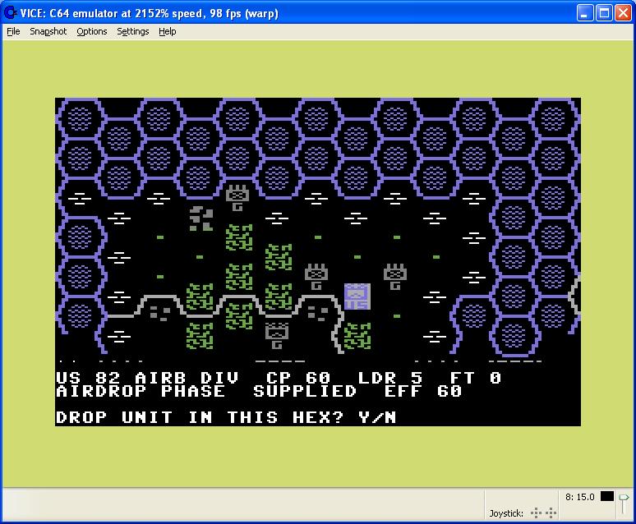Click the "AIRDROP PHASE" text
This screenshot has height=524, width=636.
click(141, 392)
